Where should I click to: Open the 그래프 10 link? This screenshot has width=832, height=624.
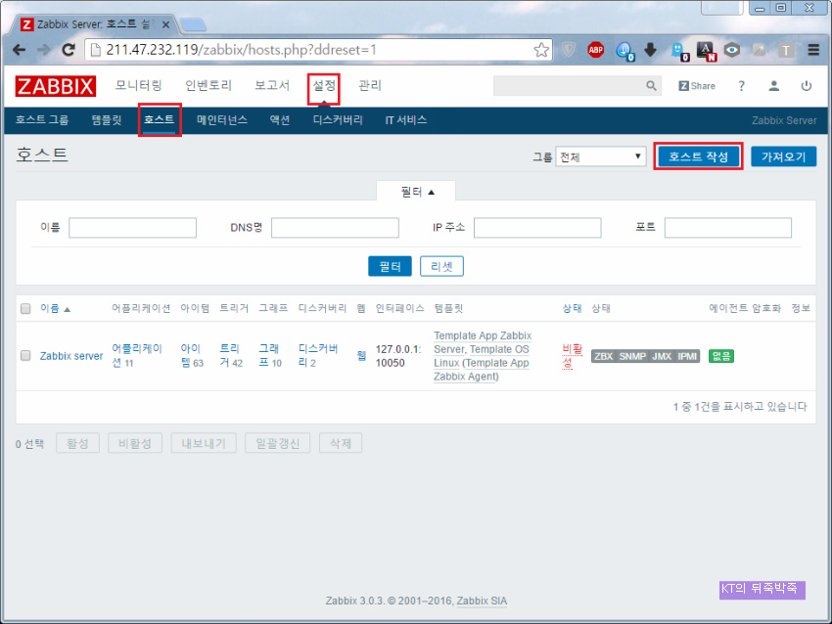tap(270, 356)
